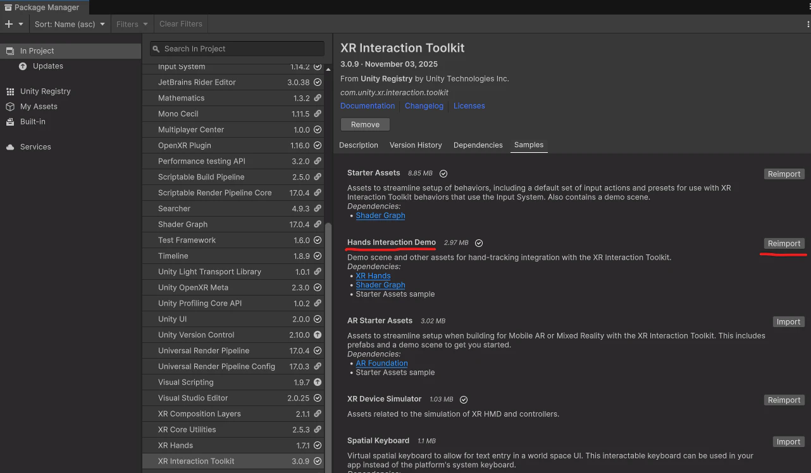Reimport the Hands Interaction Demo sample
Screen dimensions: 811x473
coord(784,244)
